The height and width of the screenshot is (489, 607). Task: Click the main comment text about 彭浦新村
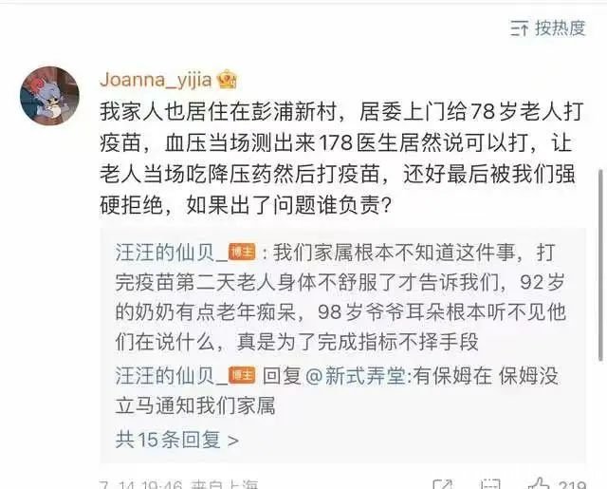click(x=341, y=158)
